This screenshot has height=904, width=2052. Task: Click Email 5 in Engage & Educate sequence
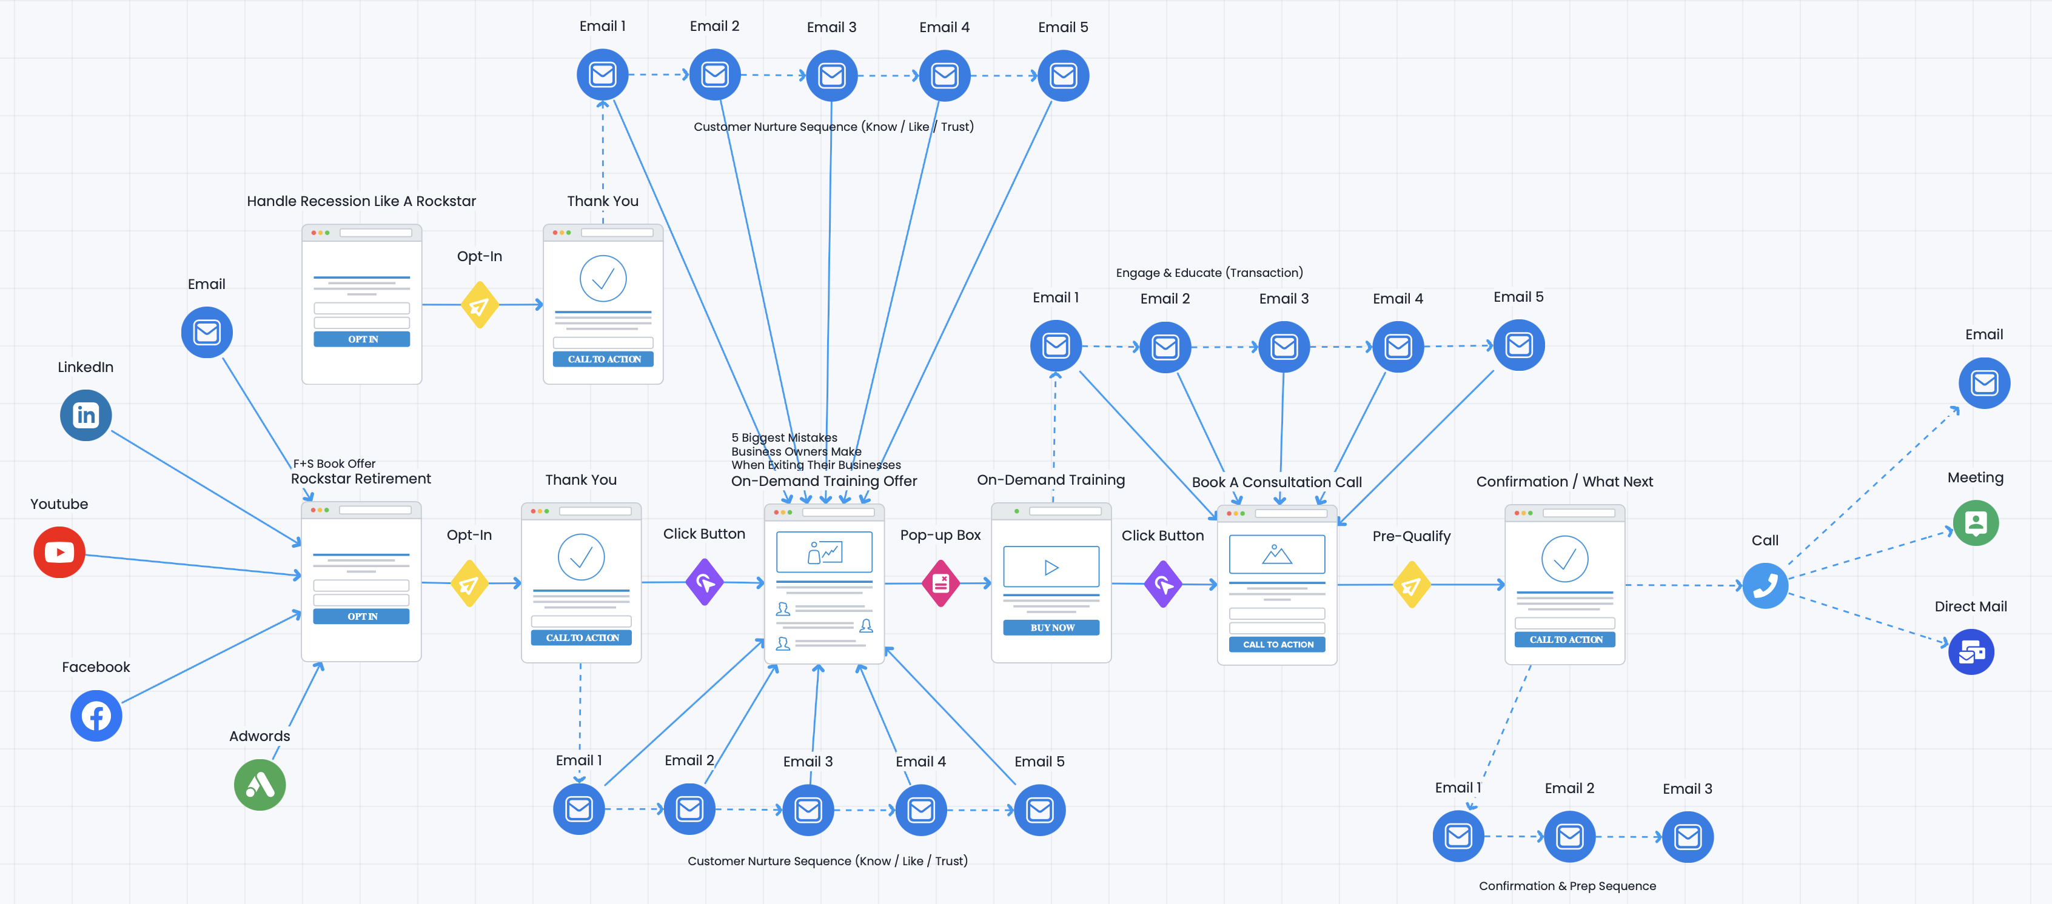pyautogui.click(x=1518, y=345)
